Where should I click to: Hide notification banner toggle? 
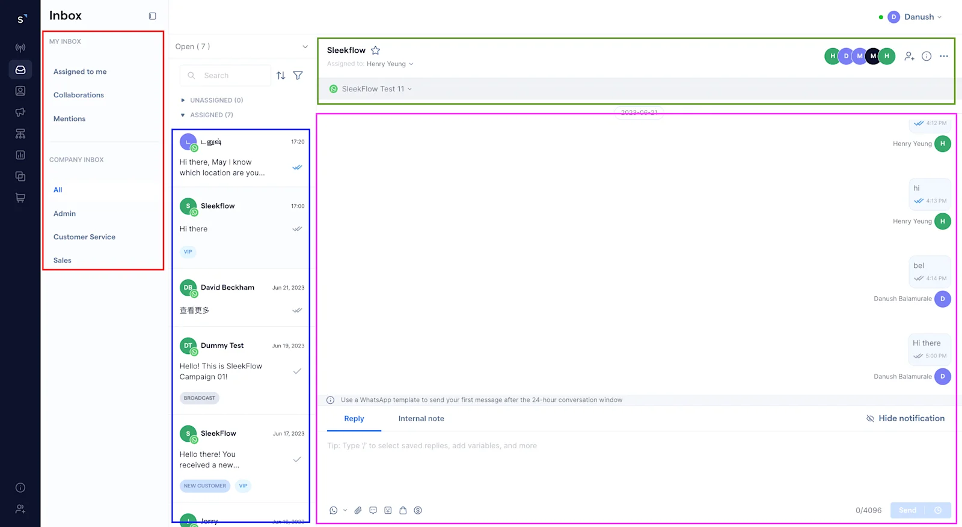(905, 418)
